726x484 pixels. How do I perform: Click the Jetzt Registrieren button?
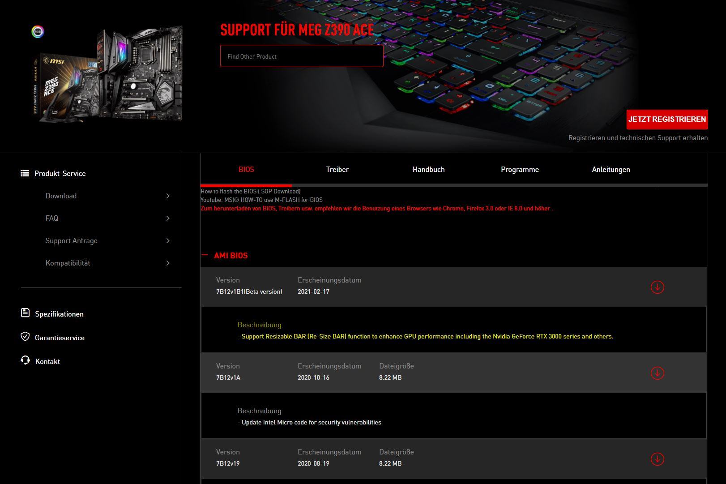pyautogui.click(x=667, y=119)
